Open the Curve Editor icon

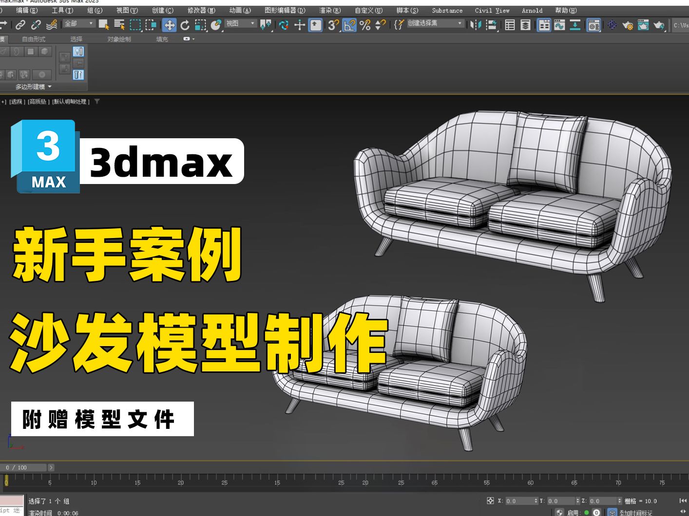[x=559, y=24]
